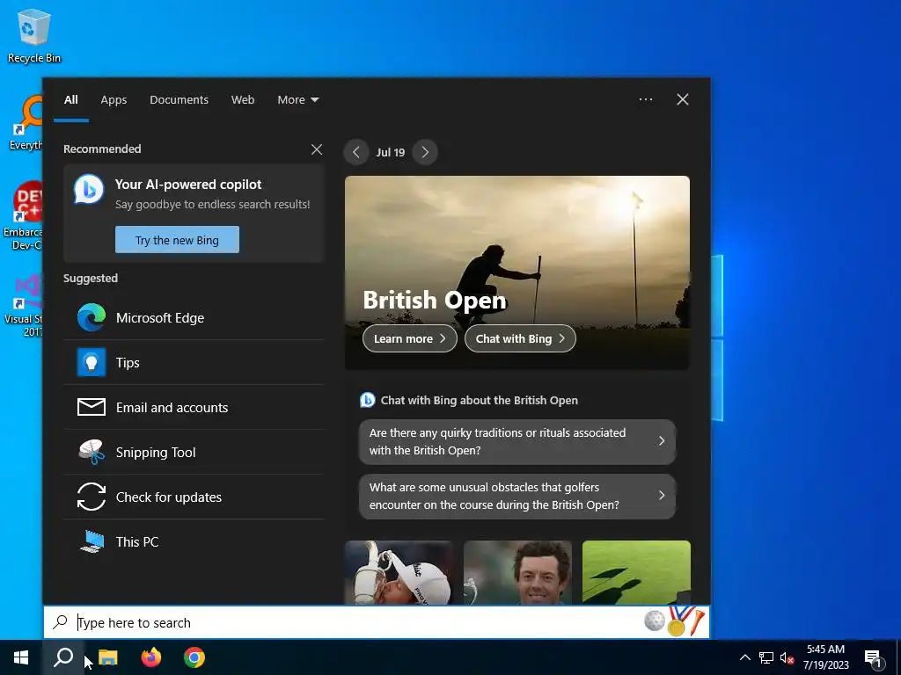Image resolution: width=901 pixels, height=675 pixels.
Task: Open the smiling golfer portrait thumbnail
Action: (517, 572)
